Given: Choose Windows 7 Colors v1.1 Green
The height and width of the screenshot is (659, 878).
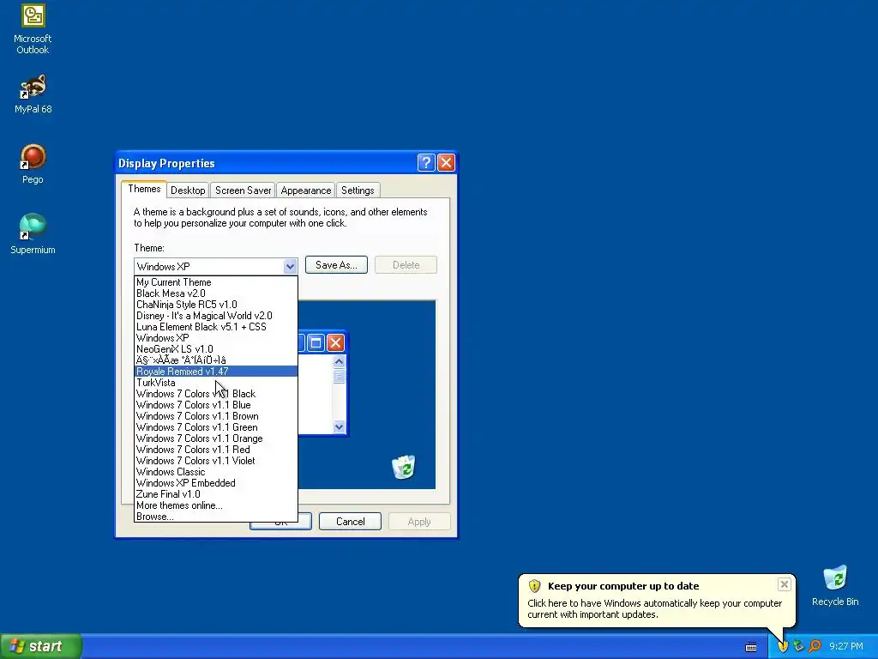Looking at the screenshot, I should click(x=215, y=427).
